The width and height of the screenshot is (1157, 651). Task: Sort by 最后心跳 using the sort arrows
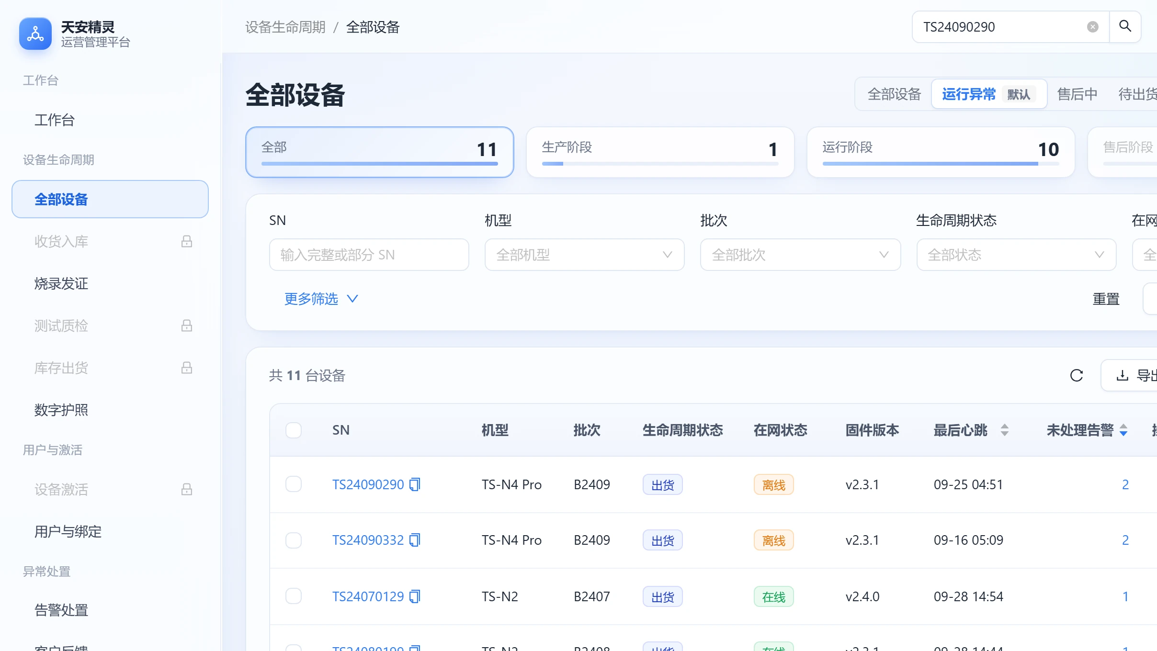pos(1005,430)
